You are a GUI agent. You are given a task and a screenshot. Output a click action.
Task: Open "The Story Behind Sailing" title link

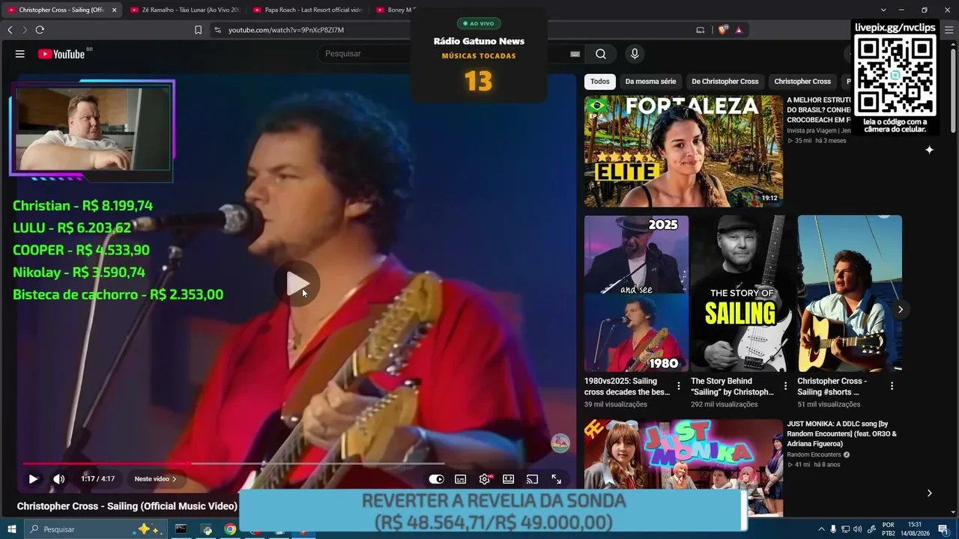[733, 386]
